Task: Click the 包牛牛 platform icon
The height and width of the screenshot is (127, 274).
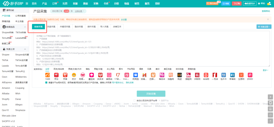Action: (224, 75)
